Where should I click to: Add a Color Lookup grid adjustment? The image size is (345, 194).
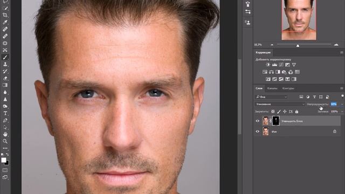click(x=297, y=72)
